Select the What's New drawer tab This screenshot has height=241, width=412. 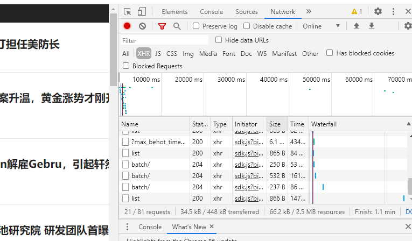click(x=189, y=226)
